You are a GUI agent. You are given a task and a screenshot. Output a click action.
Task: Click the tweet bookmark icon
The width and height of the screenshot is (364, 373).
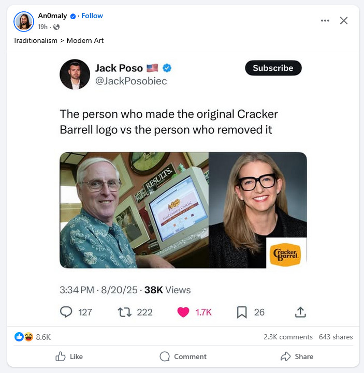click(242, 312)
